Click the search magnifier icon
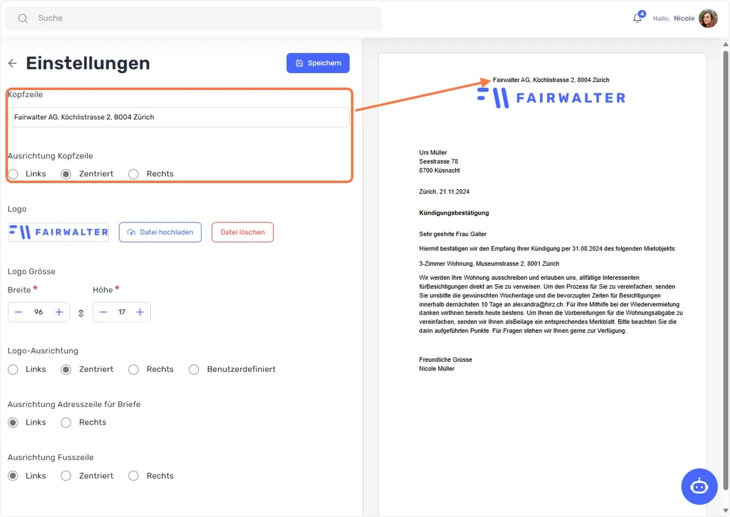This screenshot has height=517, width=730. coord(23,18)
